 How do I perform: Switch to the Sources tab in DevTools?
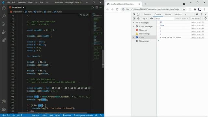168,14
